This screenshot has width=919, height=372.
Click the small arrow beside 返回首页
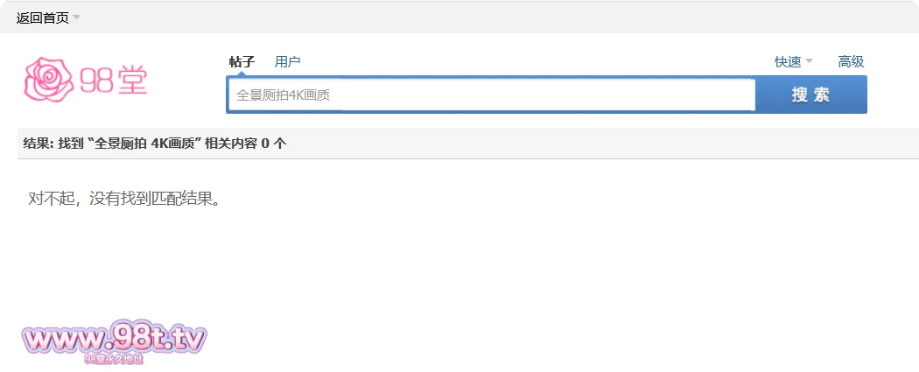(76, 18)
